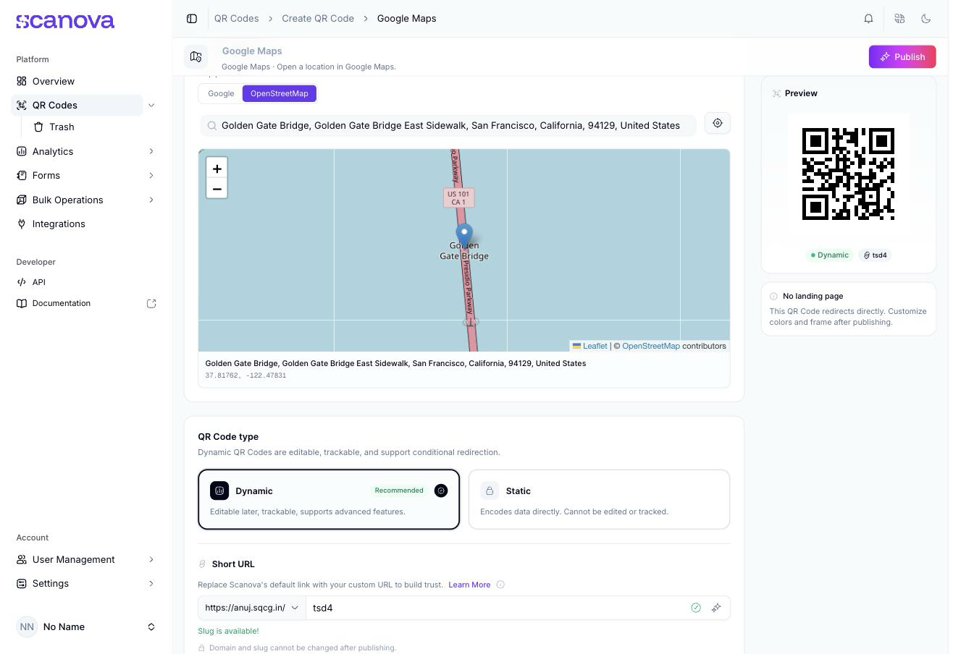Screen dimensions: 953x654
Task: Click the Recommended badge
Action: tap(399, 490)
